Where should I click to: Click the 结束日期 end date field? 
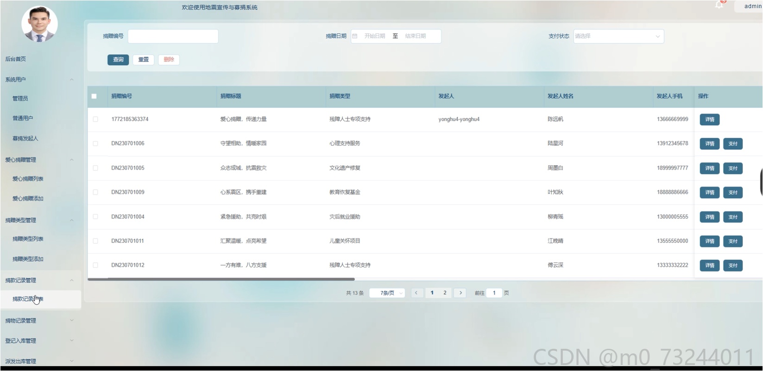pyautogui.click(x=416, y=36)
